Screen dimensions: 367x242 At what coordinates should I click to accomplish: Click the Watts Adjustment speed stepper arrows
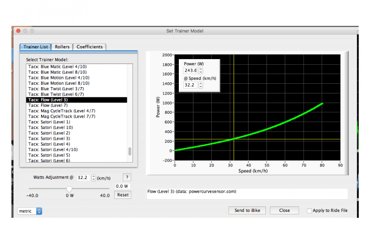(x=94, y=178)
